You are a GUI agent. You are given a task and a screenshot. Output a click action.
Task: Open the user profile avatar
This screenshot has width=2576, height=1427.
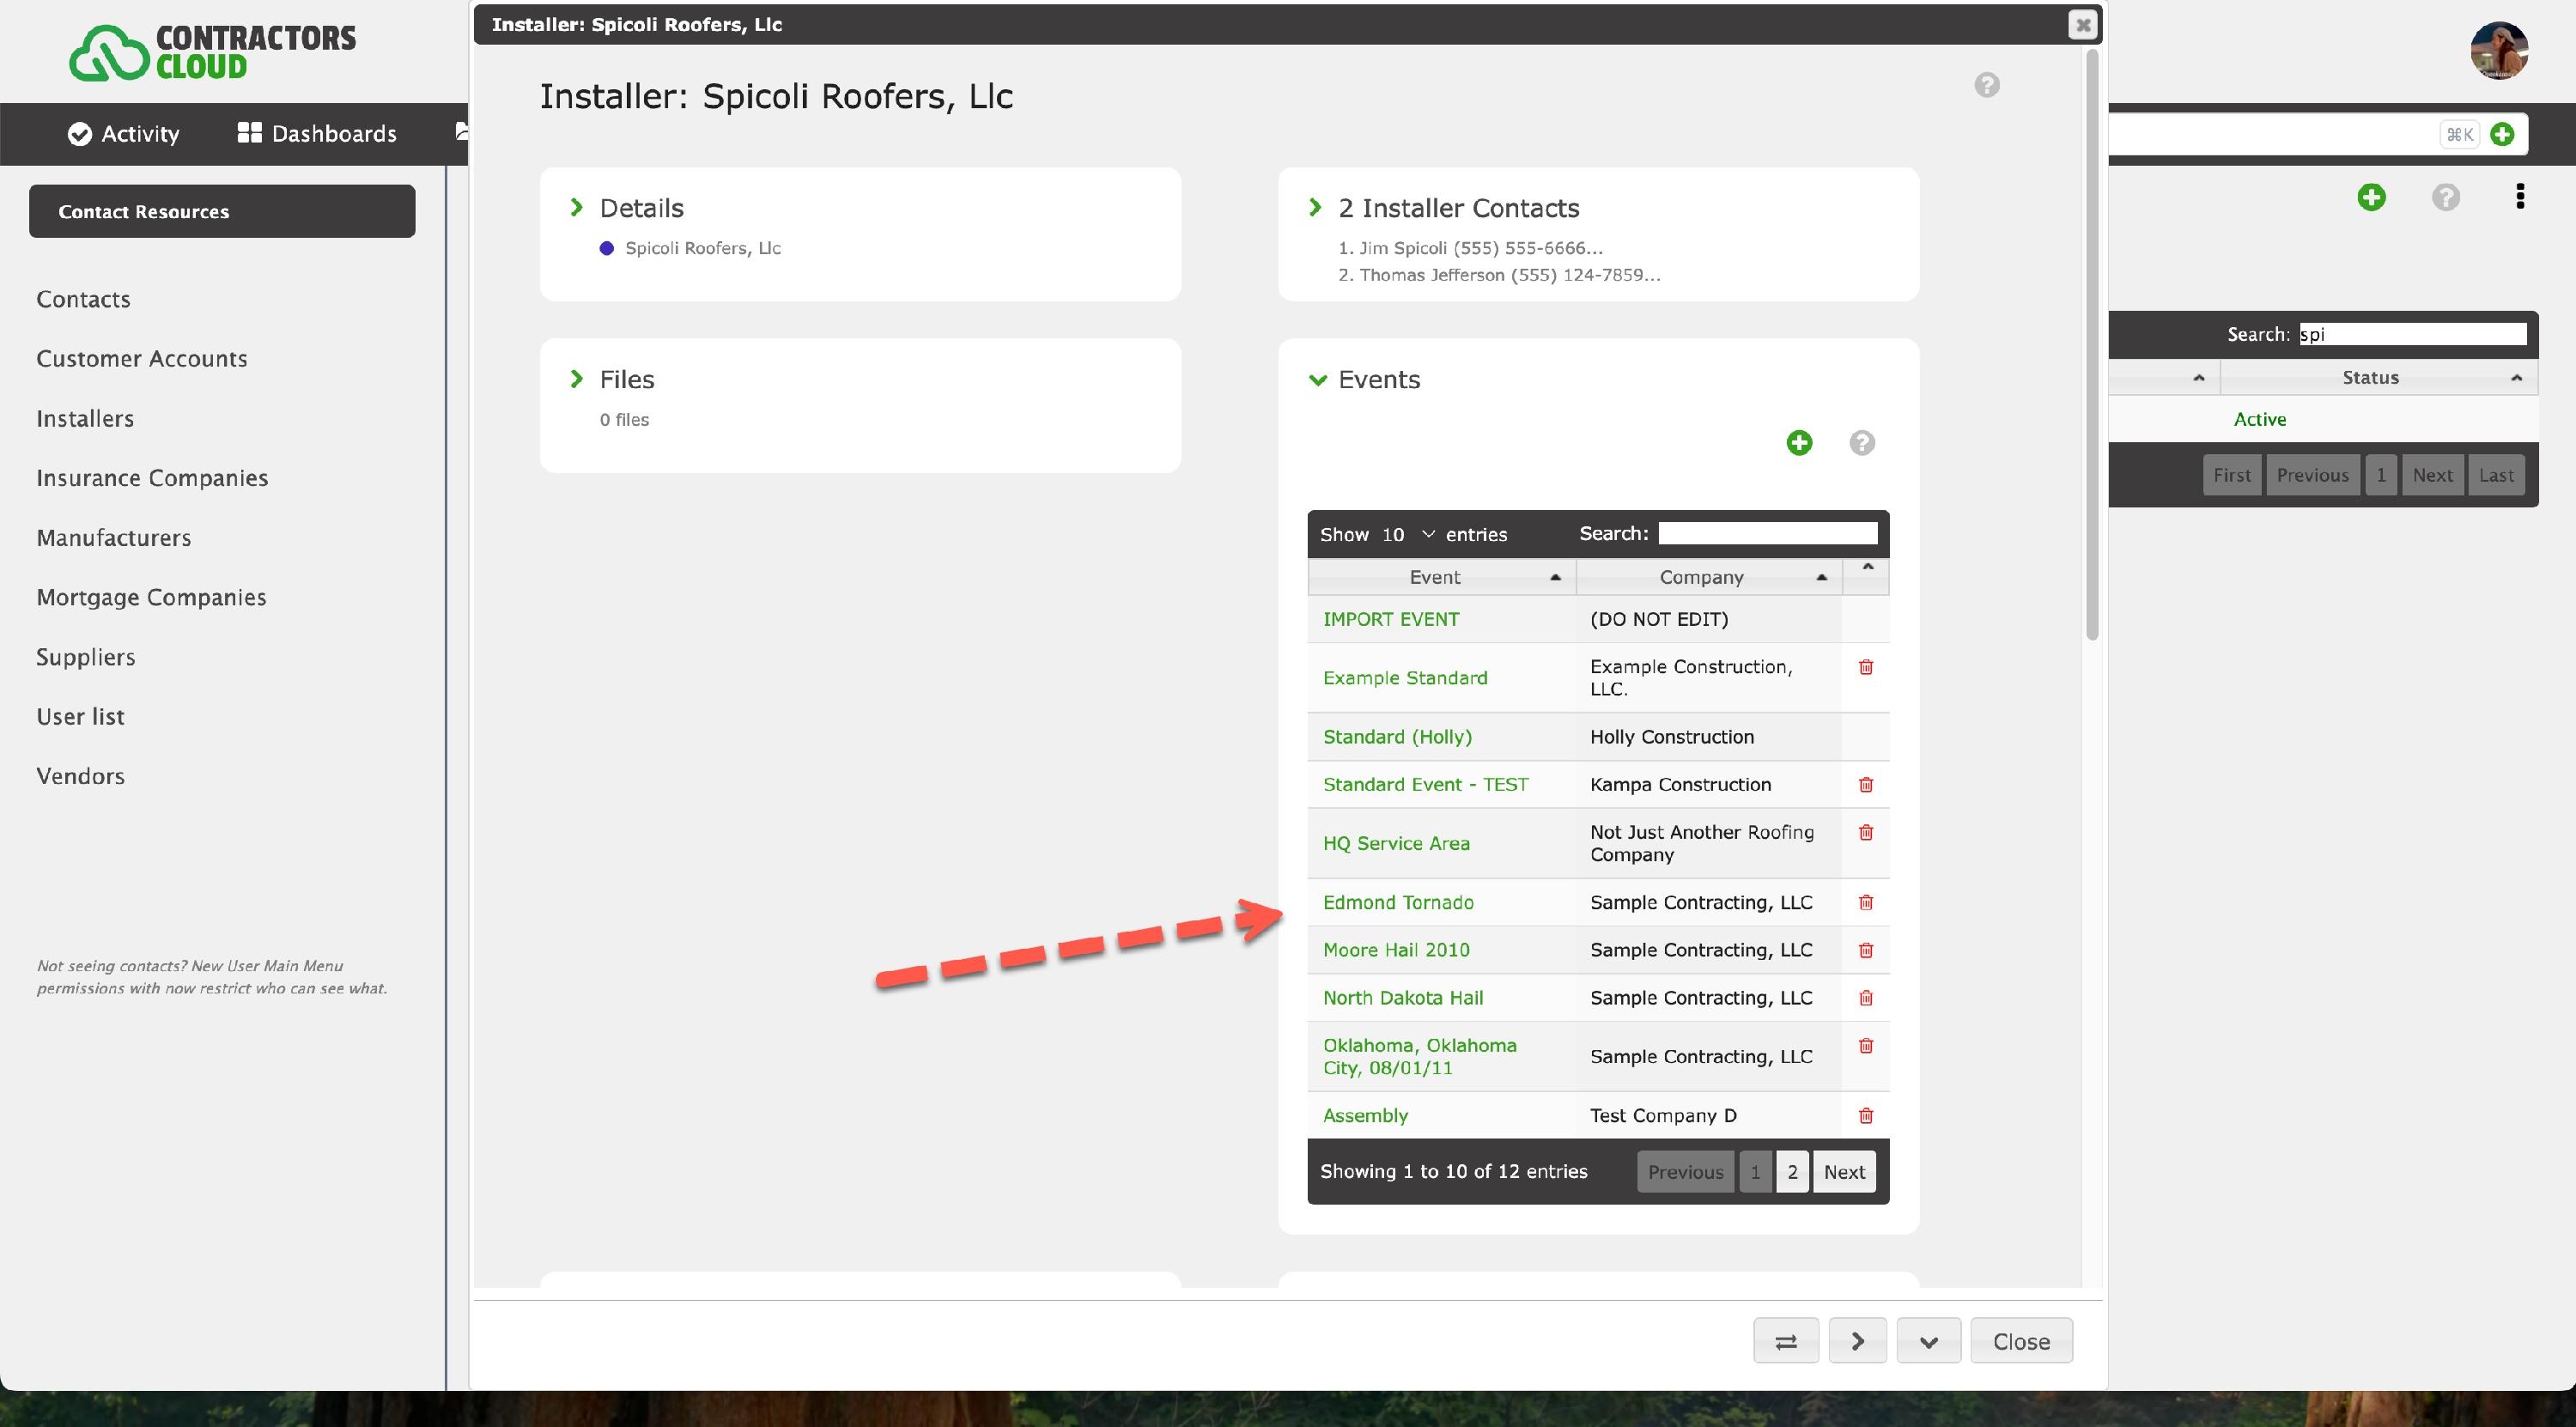(x=2499, y=50)
